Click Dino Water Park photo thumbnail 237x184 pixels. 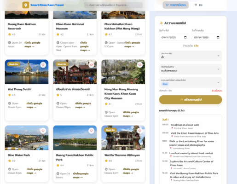point(27,138)
